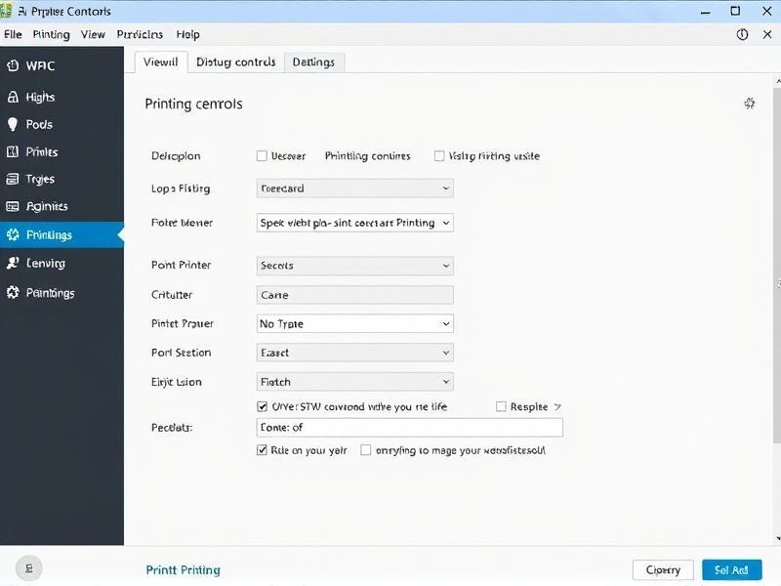Switch to the Distug controls tab
Screen dimensions: 781x586
[235, 62]
